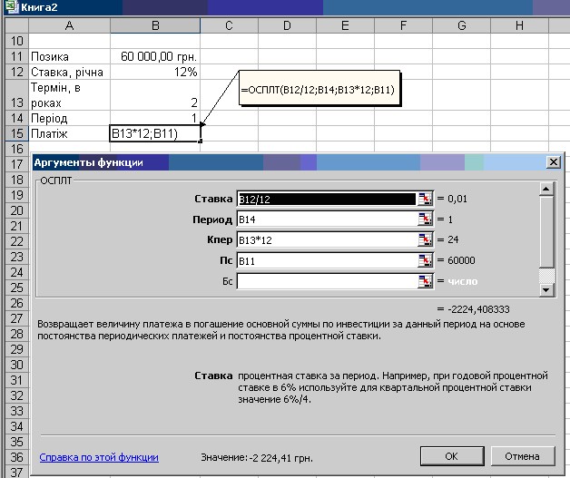Click the Період label cell
This screenshot has height=478, width=570.
click(69, 118)
